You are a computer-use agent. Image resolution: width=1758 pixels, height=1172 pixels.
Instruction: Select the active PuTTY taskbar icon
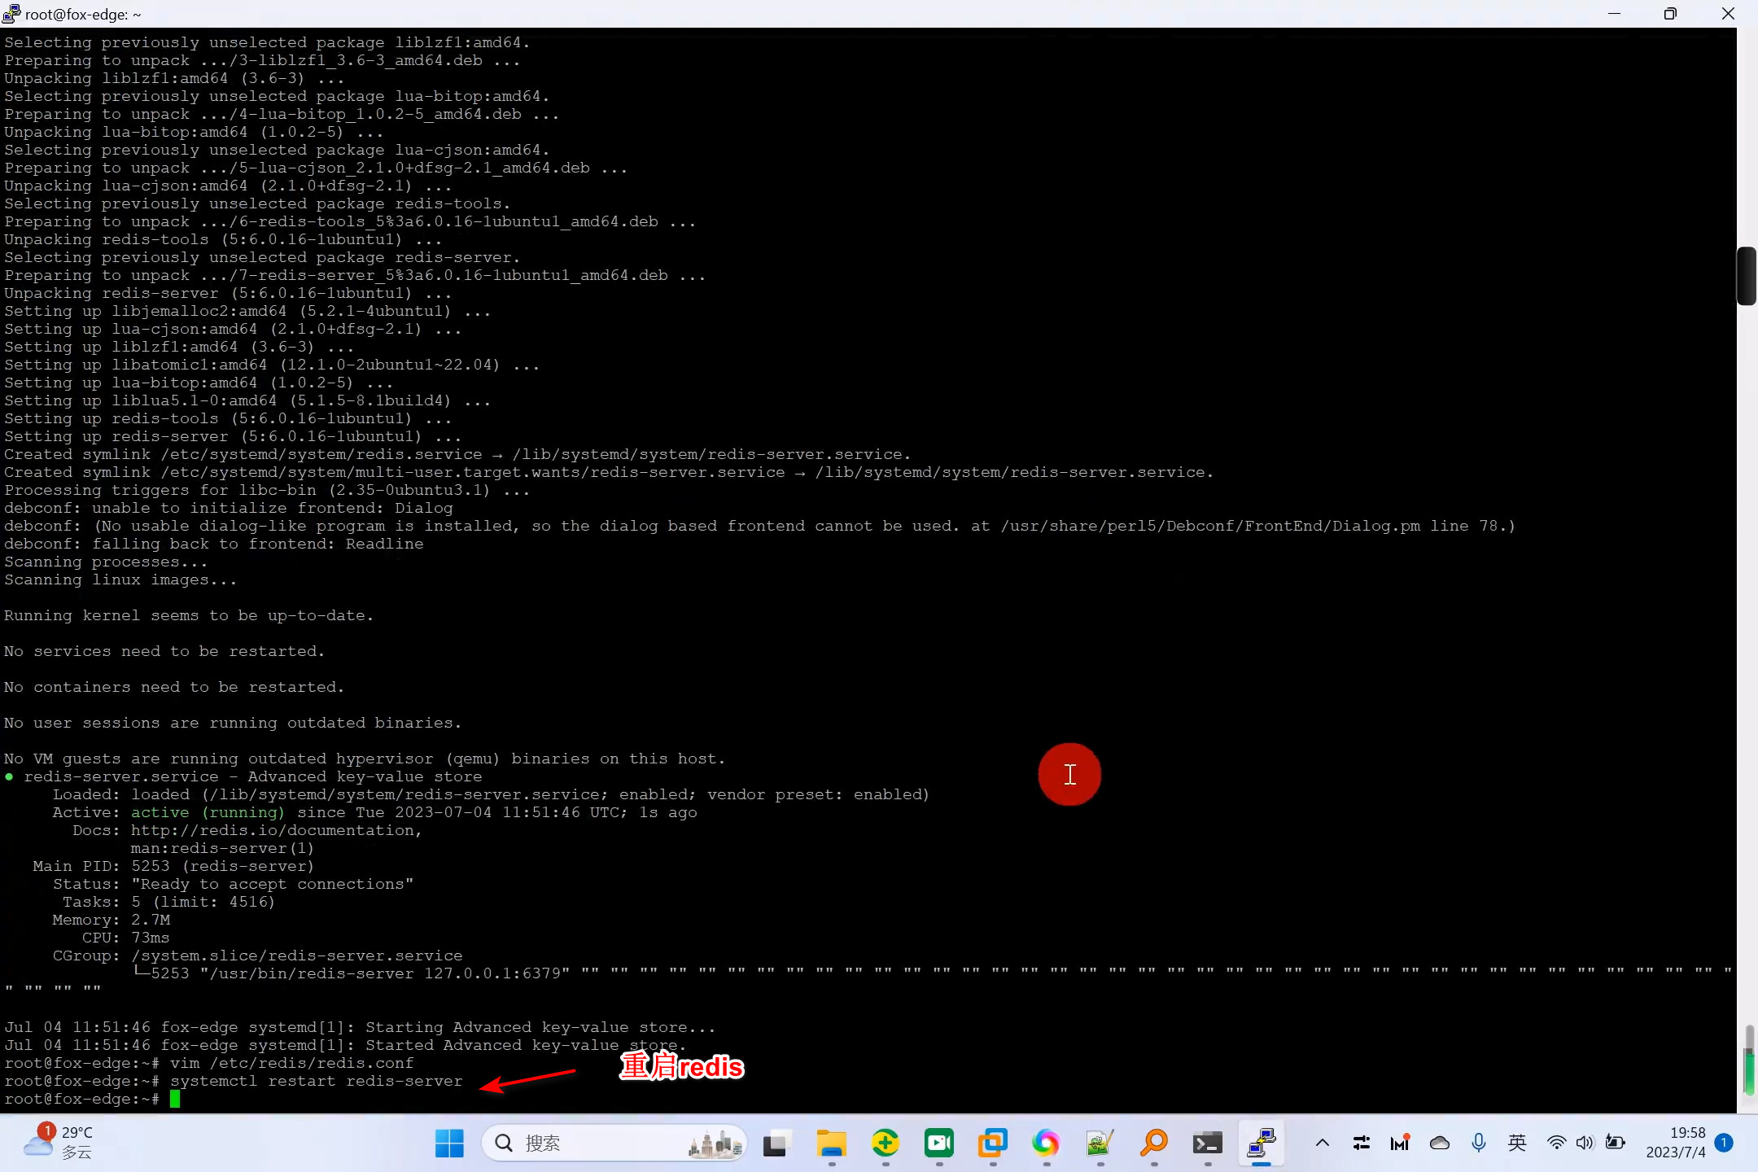click(1261, 1144)
